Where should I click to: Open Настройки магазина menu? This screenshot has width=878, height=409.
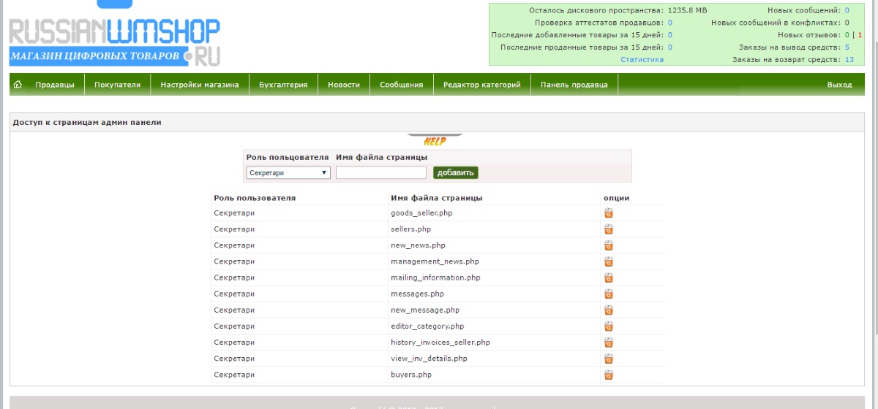coord(200,85)
